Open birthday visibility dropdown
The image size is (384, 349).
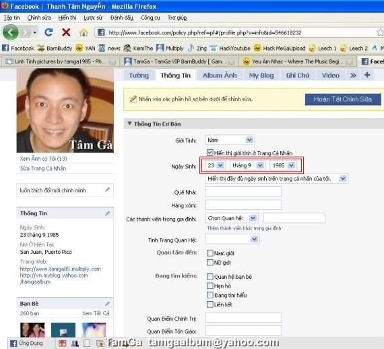pyautogui.click(x=276, y=179)
